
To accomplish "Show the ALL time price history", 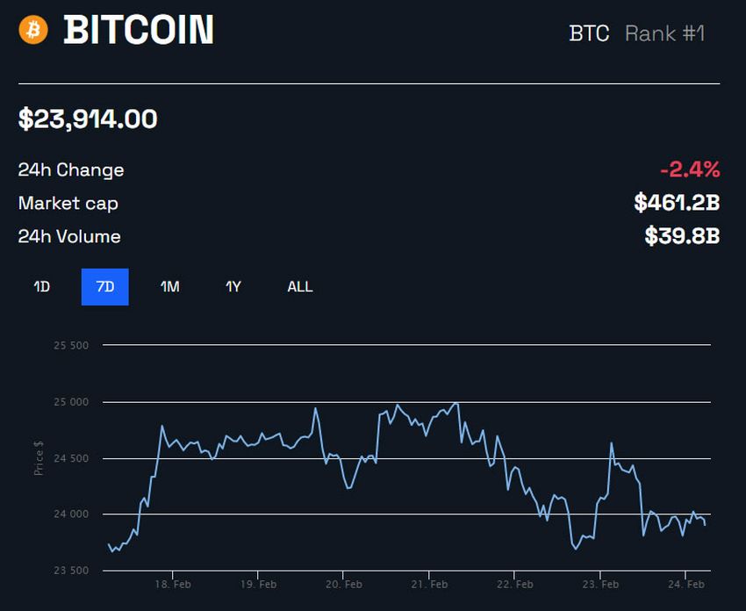I will point(299,286).
